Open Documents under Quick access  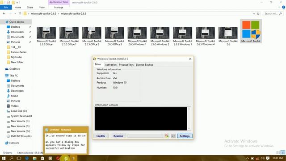17,37
